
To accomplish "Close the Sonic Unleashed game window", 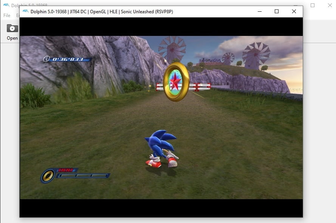I will pyautogui.click(x=294, y=12).
